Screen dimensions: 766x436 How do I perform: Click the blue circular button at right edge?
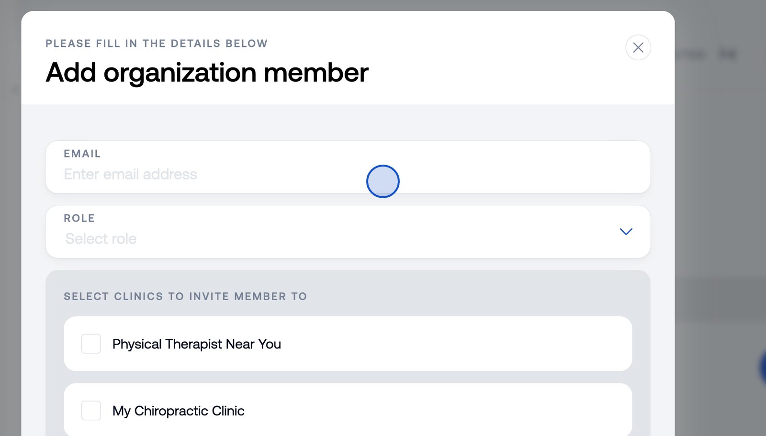(763, 367)
